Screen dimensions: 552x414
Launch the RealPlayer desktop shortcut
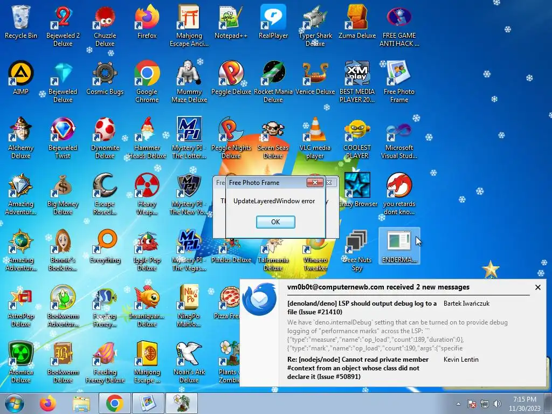tap(273, 23)
